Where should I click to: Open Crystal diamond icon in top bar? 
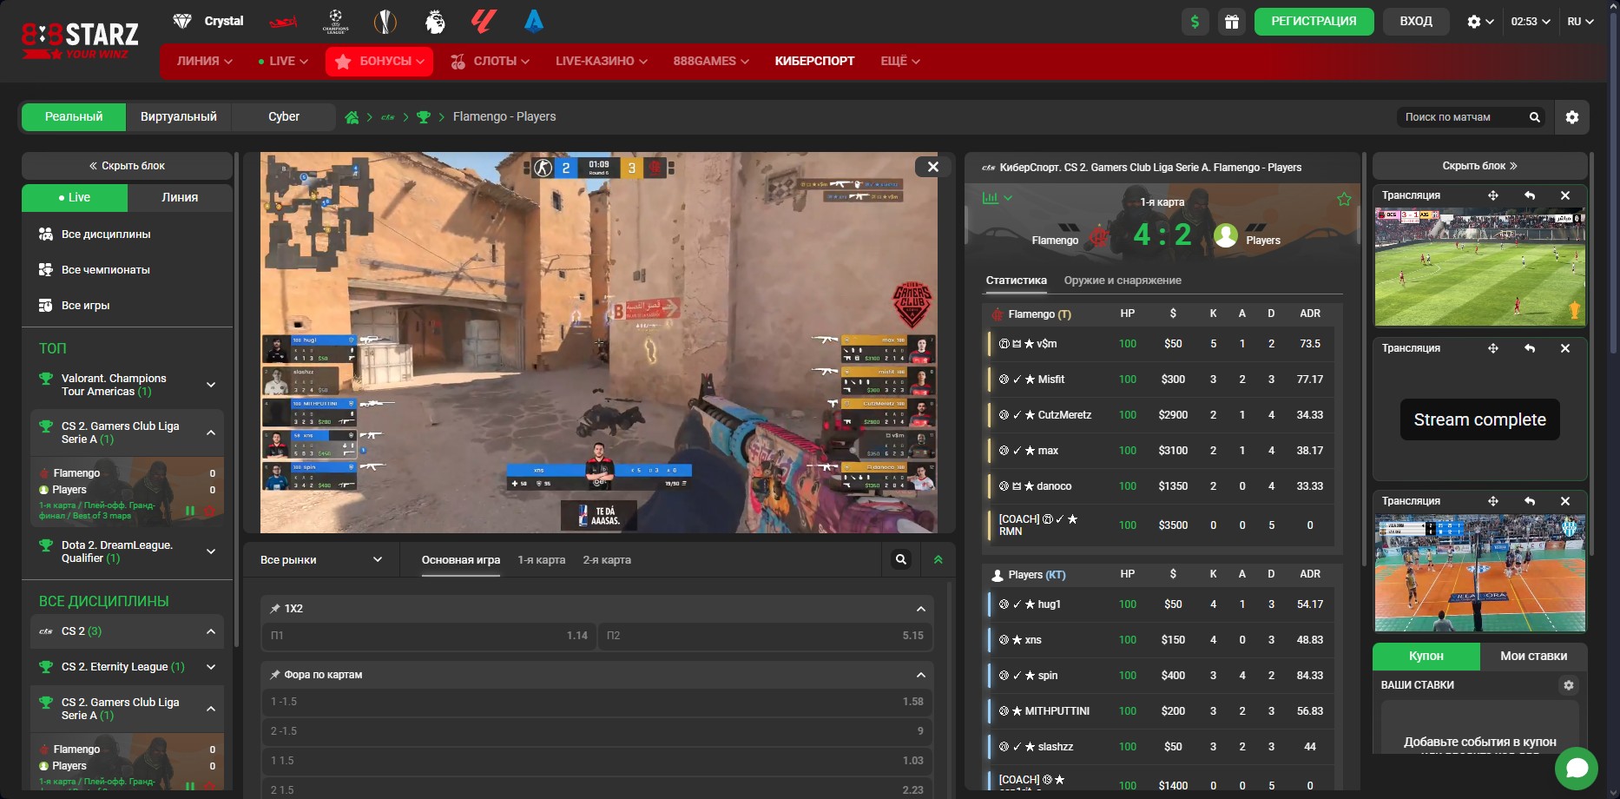pos(182,21)
